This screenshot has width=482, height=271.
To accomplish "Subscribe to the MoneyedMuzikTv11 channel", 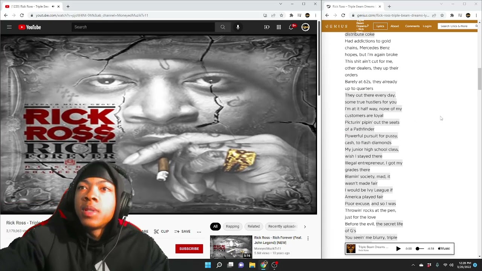I will click(x=189, y=248).
